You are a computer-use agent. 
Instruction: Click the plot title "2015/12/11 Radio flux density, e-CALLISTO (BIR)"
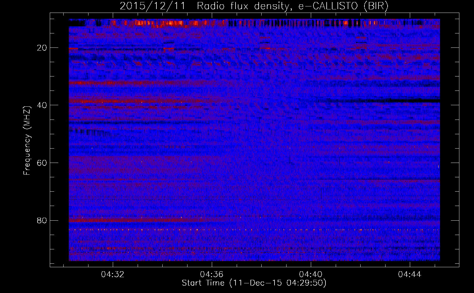(254, 6)
